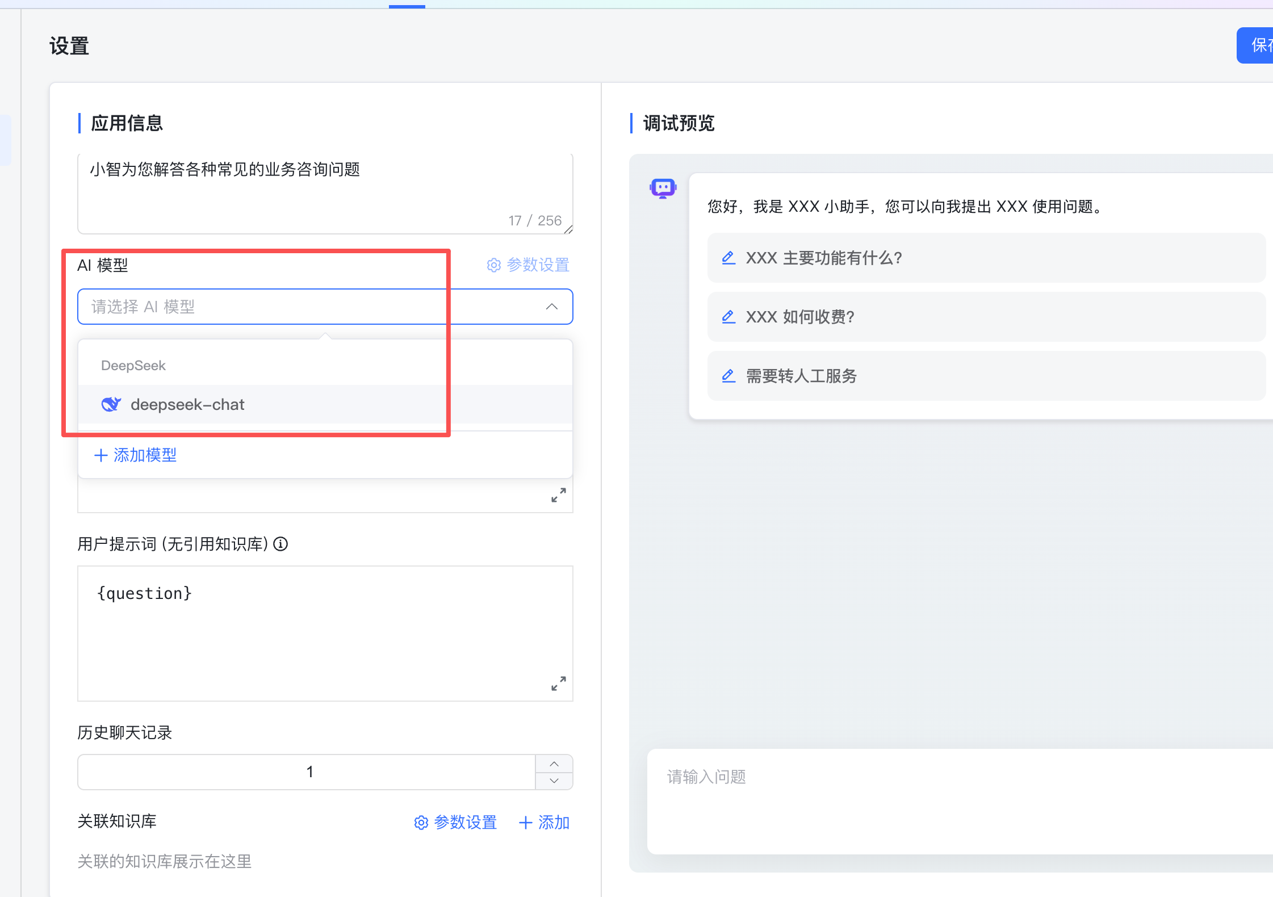Click the 用户提示词 (无引用知识库) label
This screenshot has width=1273, height=897.
click(x=173, y=544)
